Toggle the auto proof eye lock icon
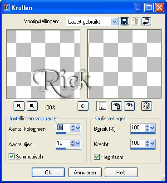 pos(117,106)
